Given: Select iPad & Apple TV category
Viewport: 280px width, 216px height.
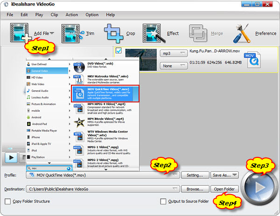Looking at the screenshot, I should click(x=47, y=144).
